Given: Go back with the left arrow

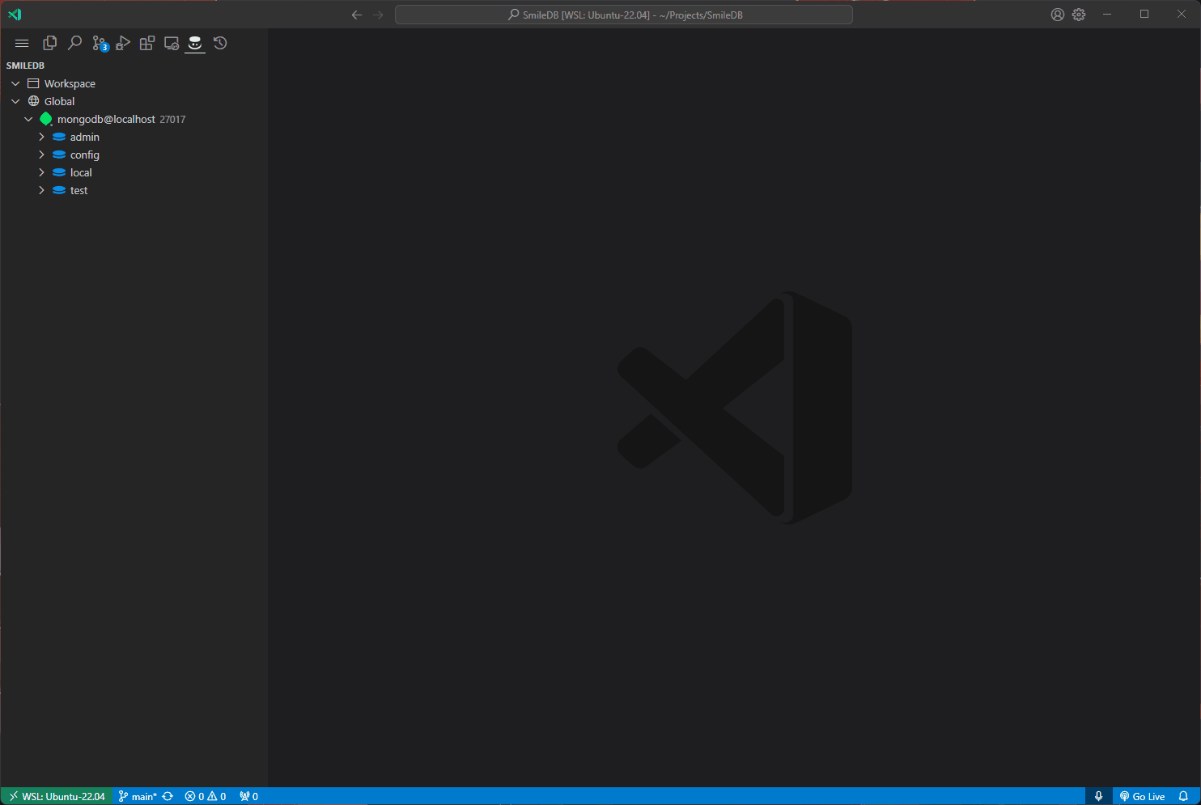Looking at the screenshot, I should tap(357, 15).
